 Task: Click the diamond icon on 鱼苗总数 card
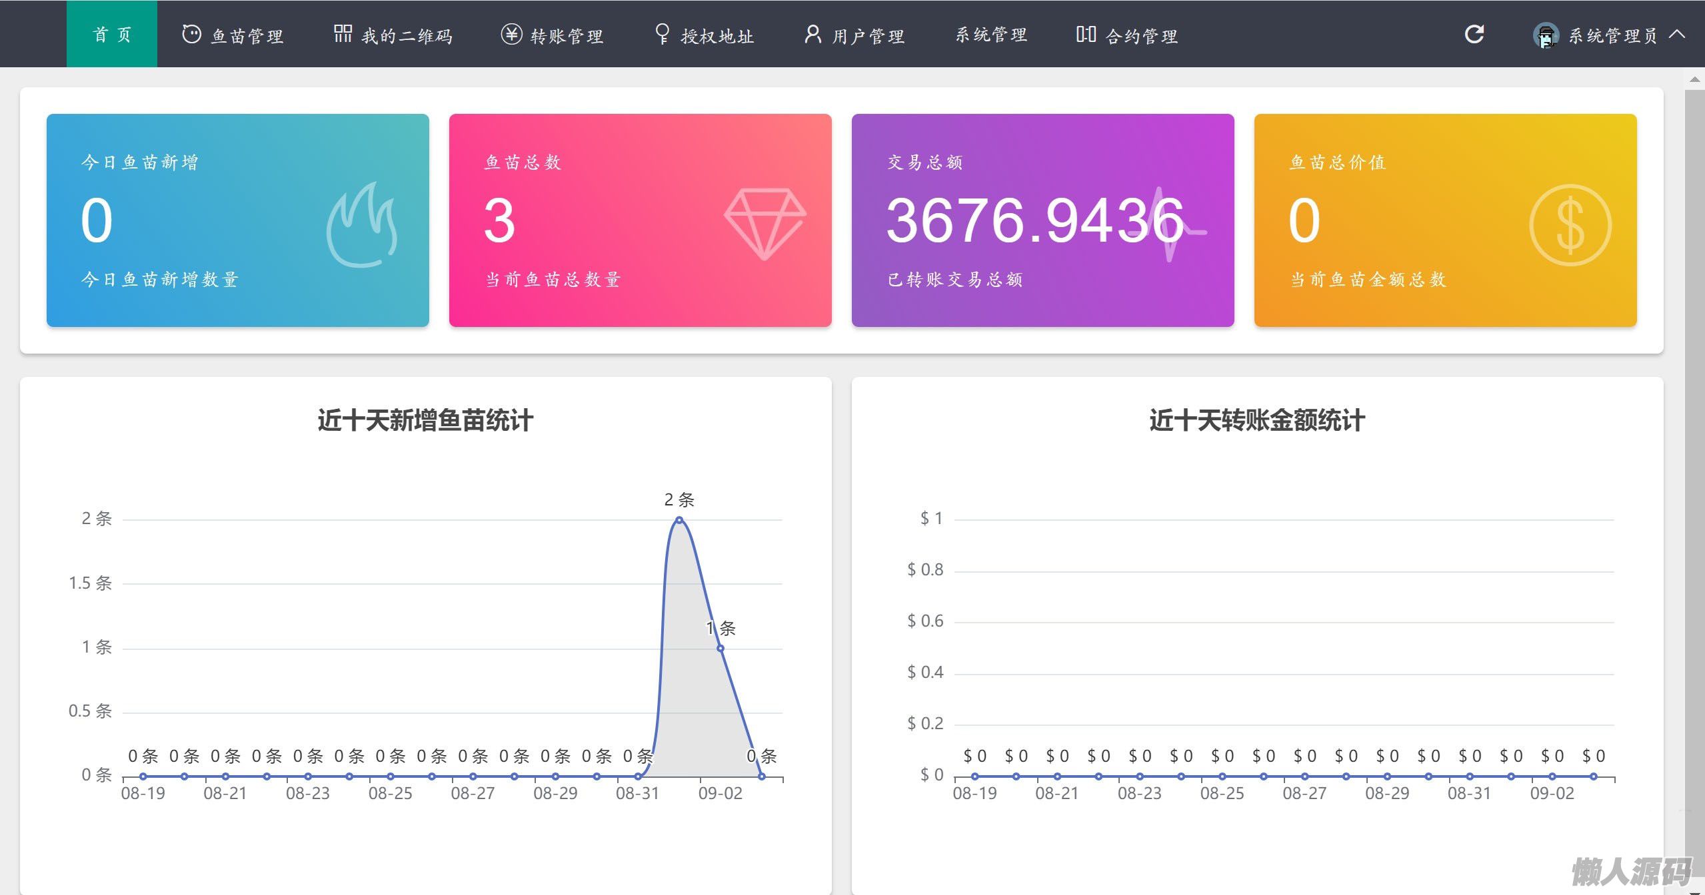[x=765, y=223]
